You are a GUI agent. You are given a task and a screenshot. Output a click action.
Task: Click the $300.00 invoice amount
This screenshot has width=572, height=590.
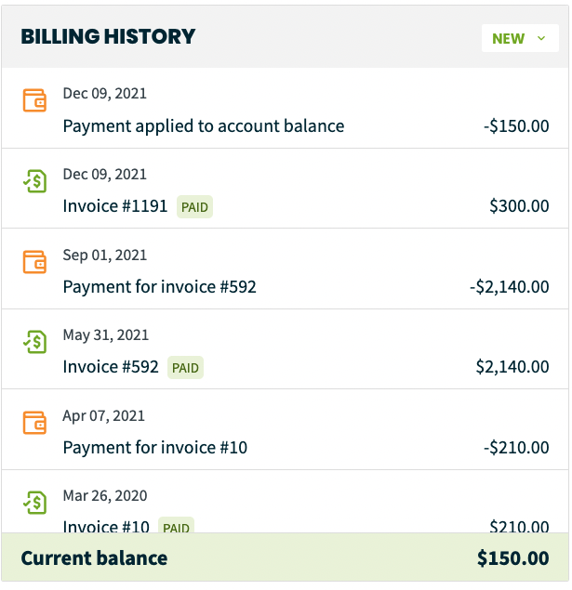tap(519, 206)
